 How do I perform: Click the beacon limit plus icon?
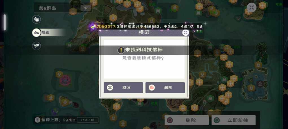pyautogui.click(x=37, y=120)
